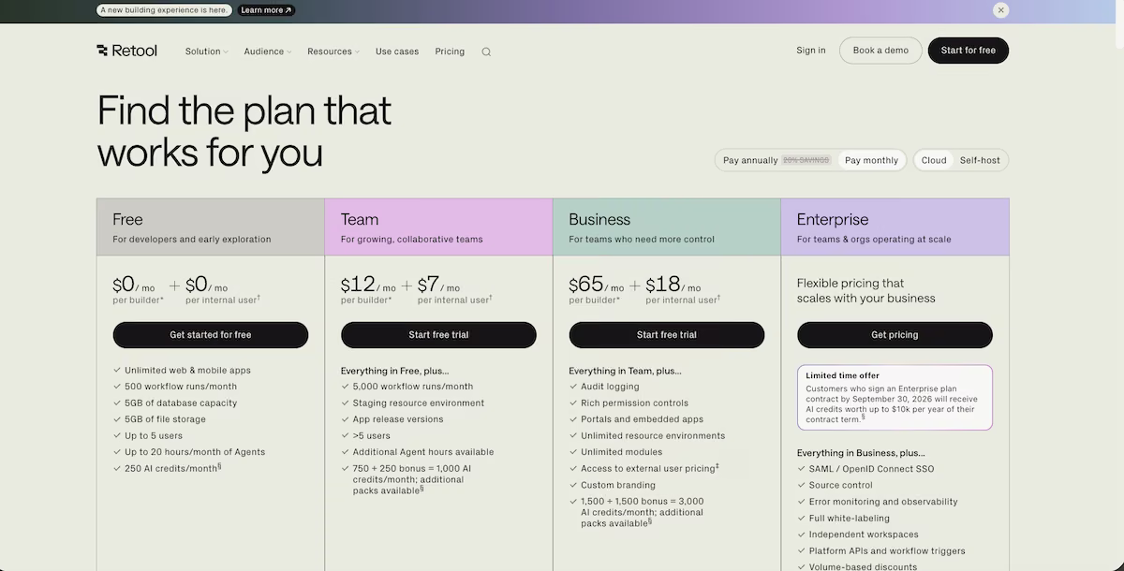1124x571 pixels.
Task: Click checkmark beside SAML / OpenID Connect SSO
Action: tap(801, 469)
